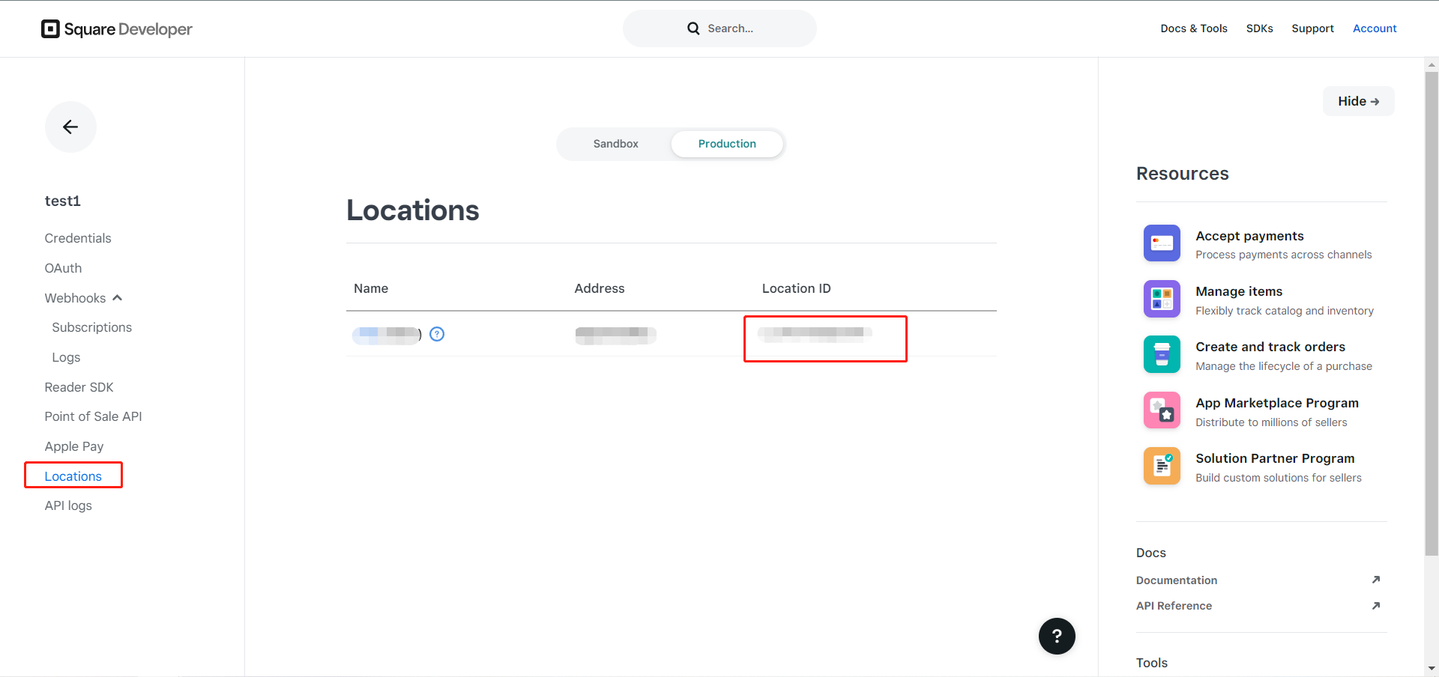1439x677 pixels.
Task: Open the Documentation link
Action: pos(1177,580)
